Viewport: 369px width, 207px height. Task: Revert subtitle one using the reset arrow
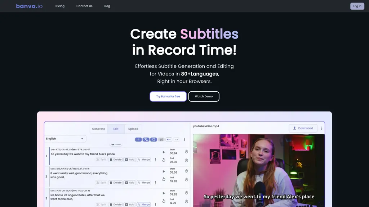pyautogui.click(x=163, y=160)
